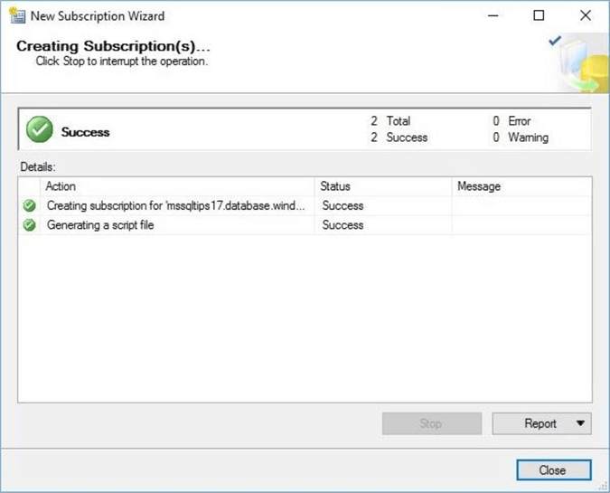Minimize the New Subscription Wizard window

pos(493,15)
